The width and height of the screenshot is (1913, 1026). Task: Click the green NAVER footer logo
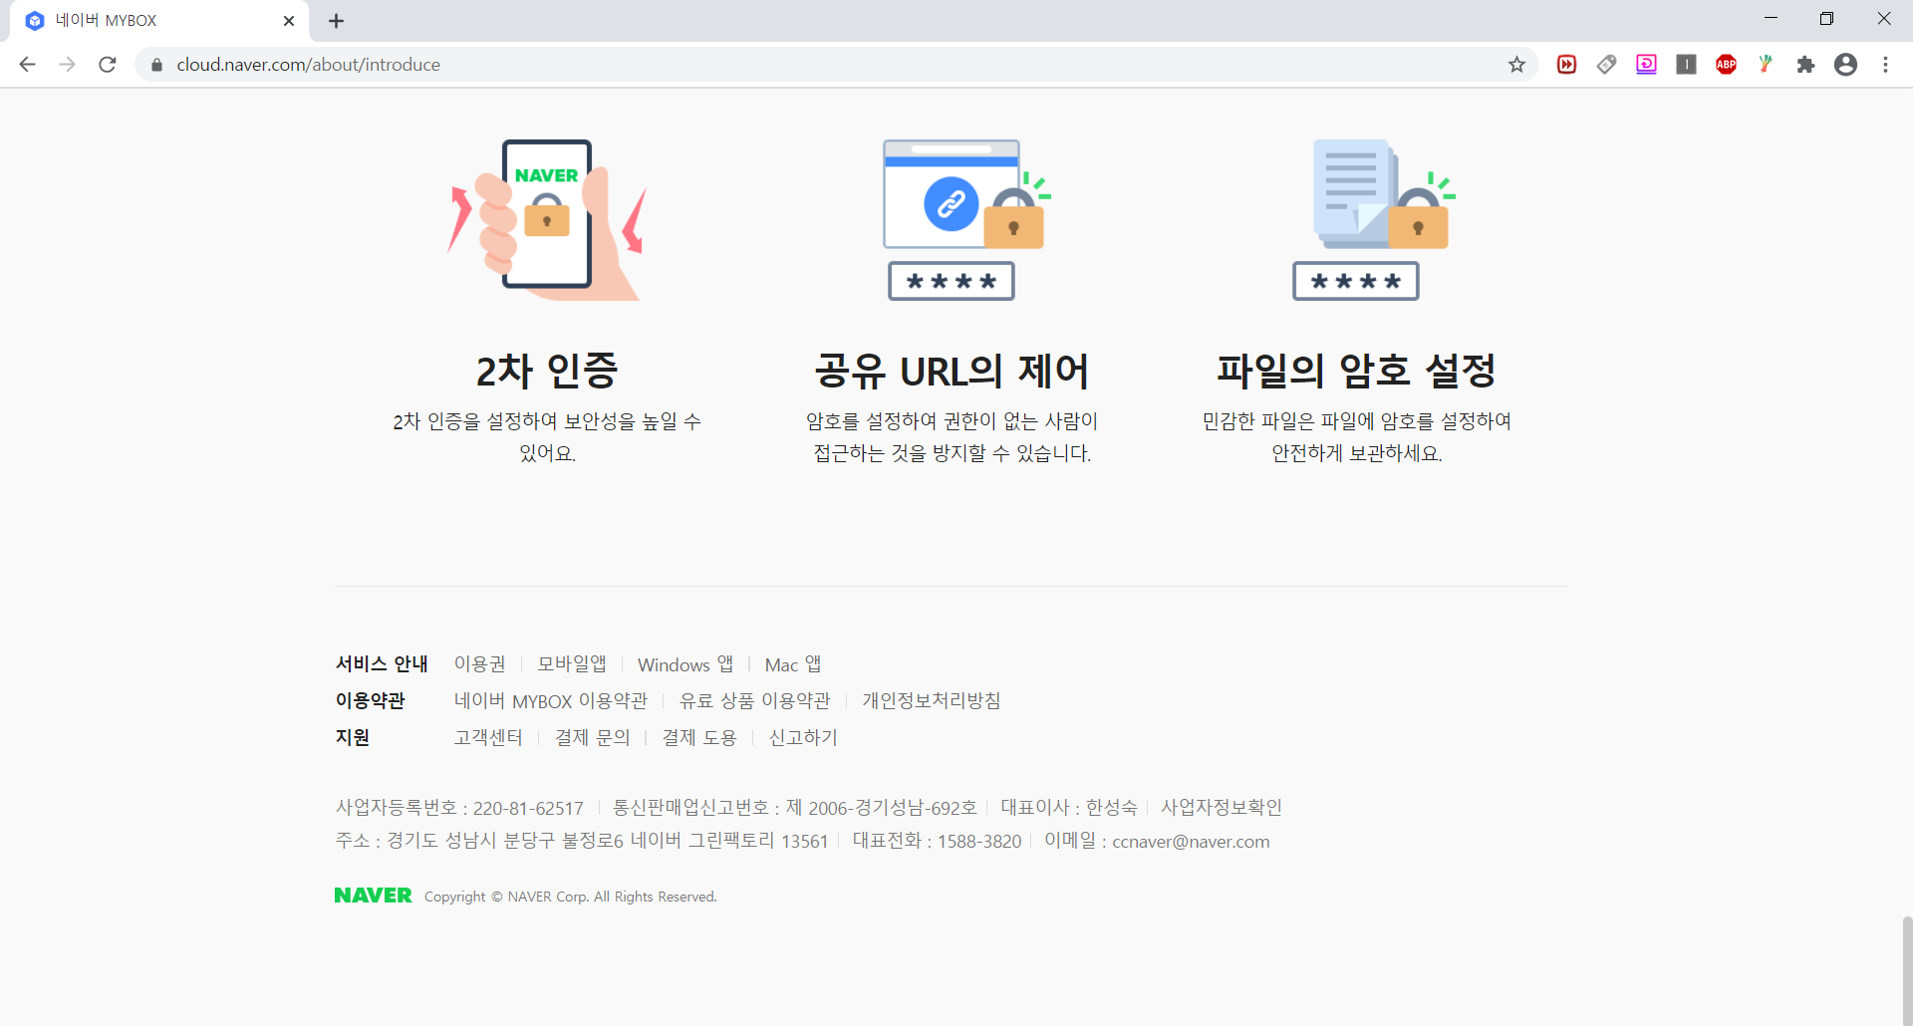pos(373,896)
